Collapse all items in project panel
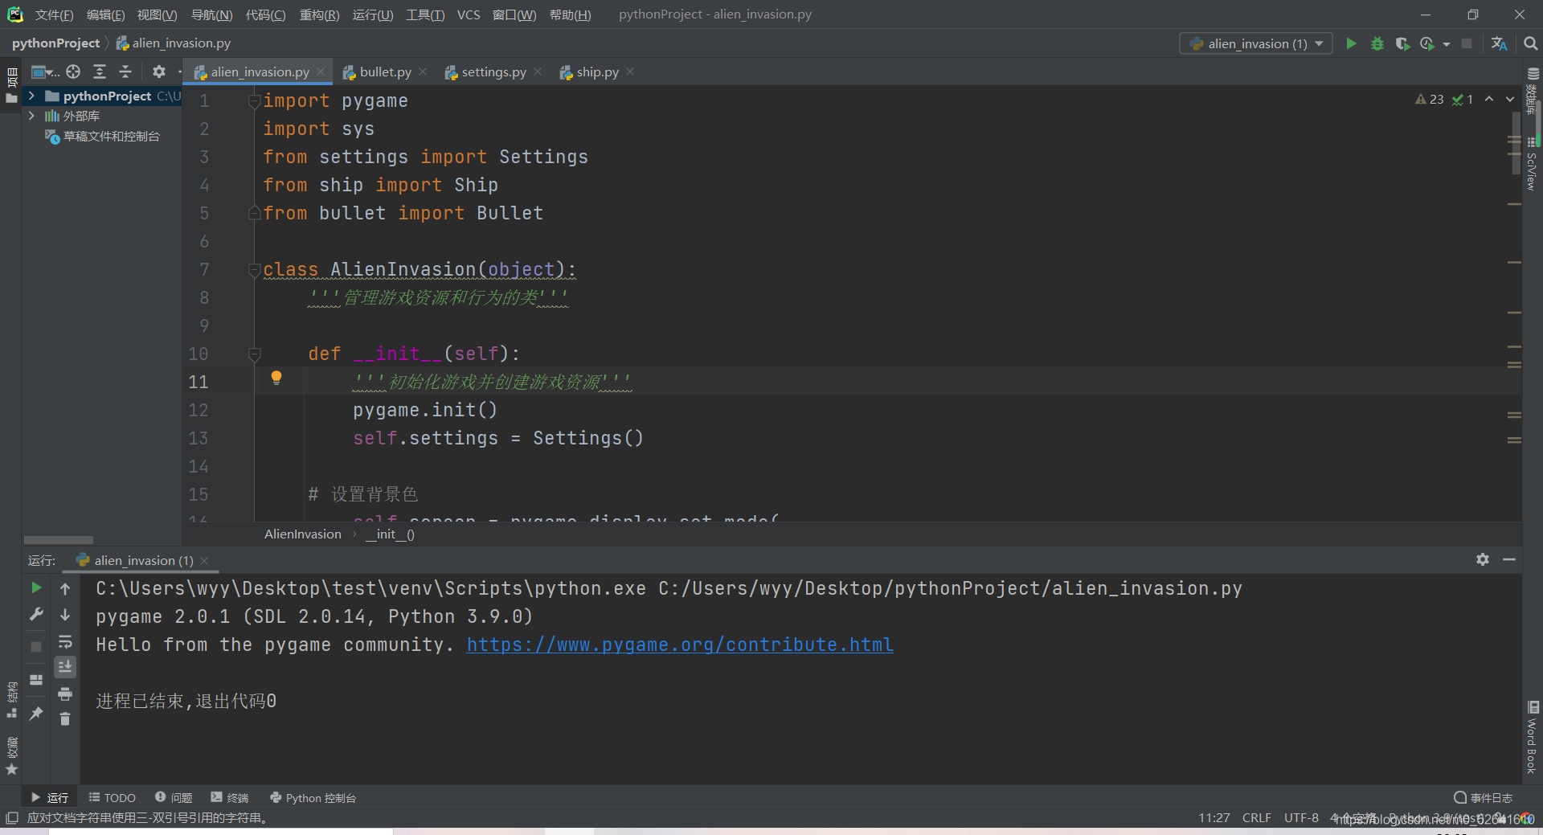 125,72
